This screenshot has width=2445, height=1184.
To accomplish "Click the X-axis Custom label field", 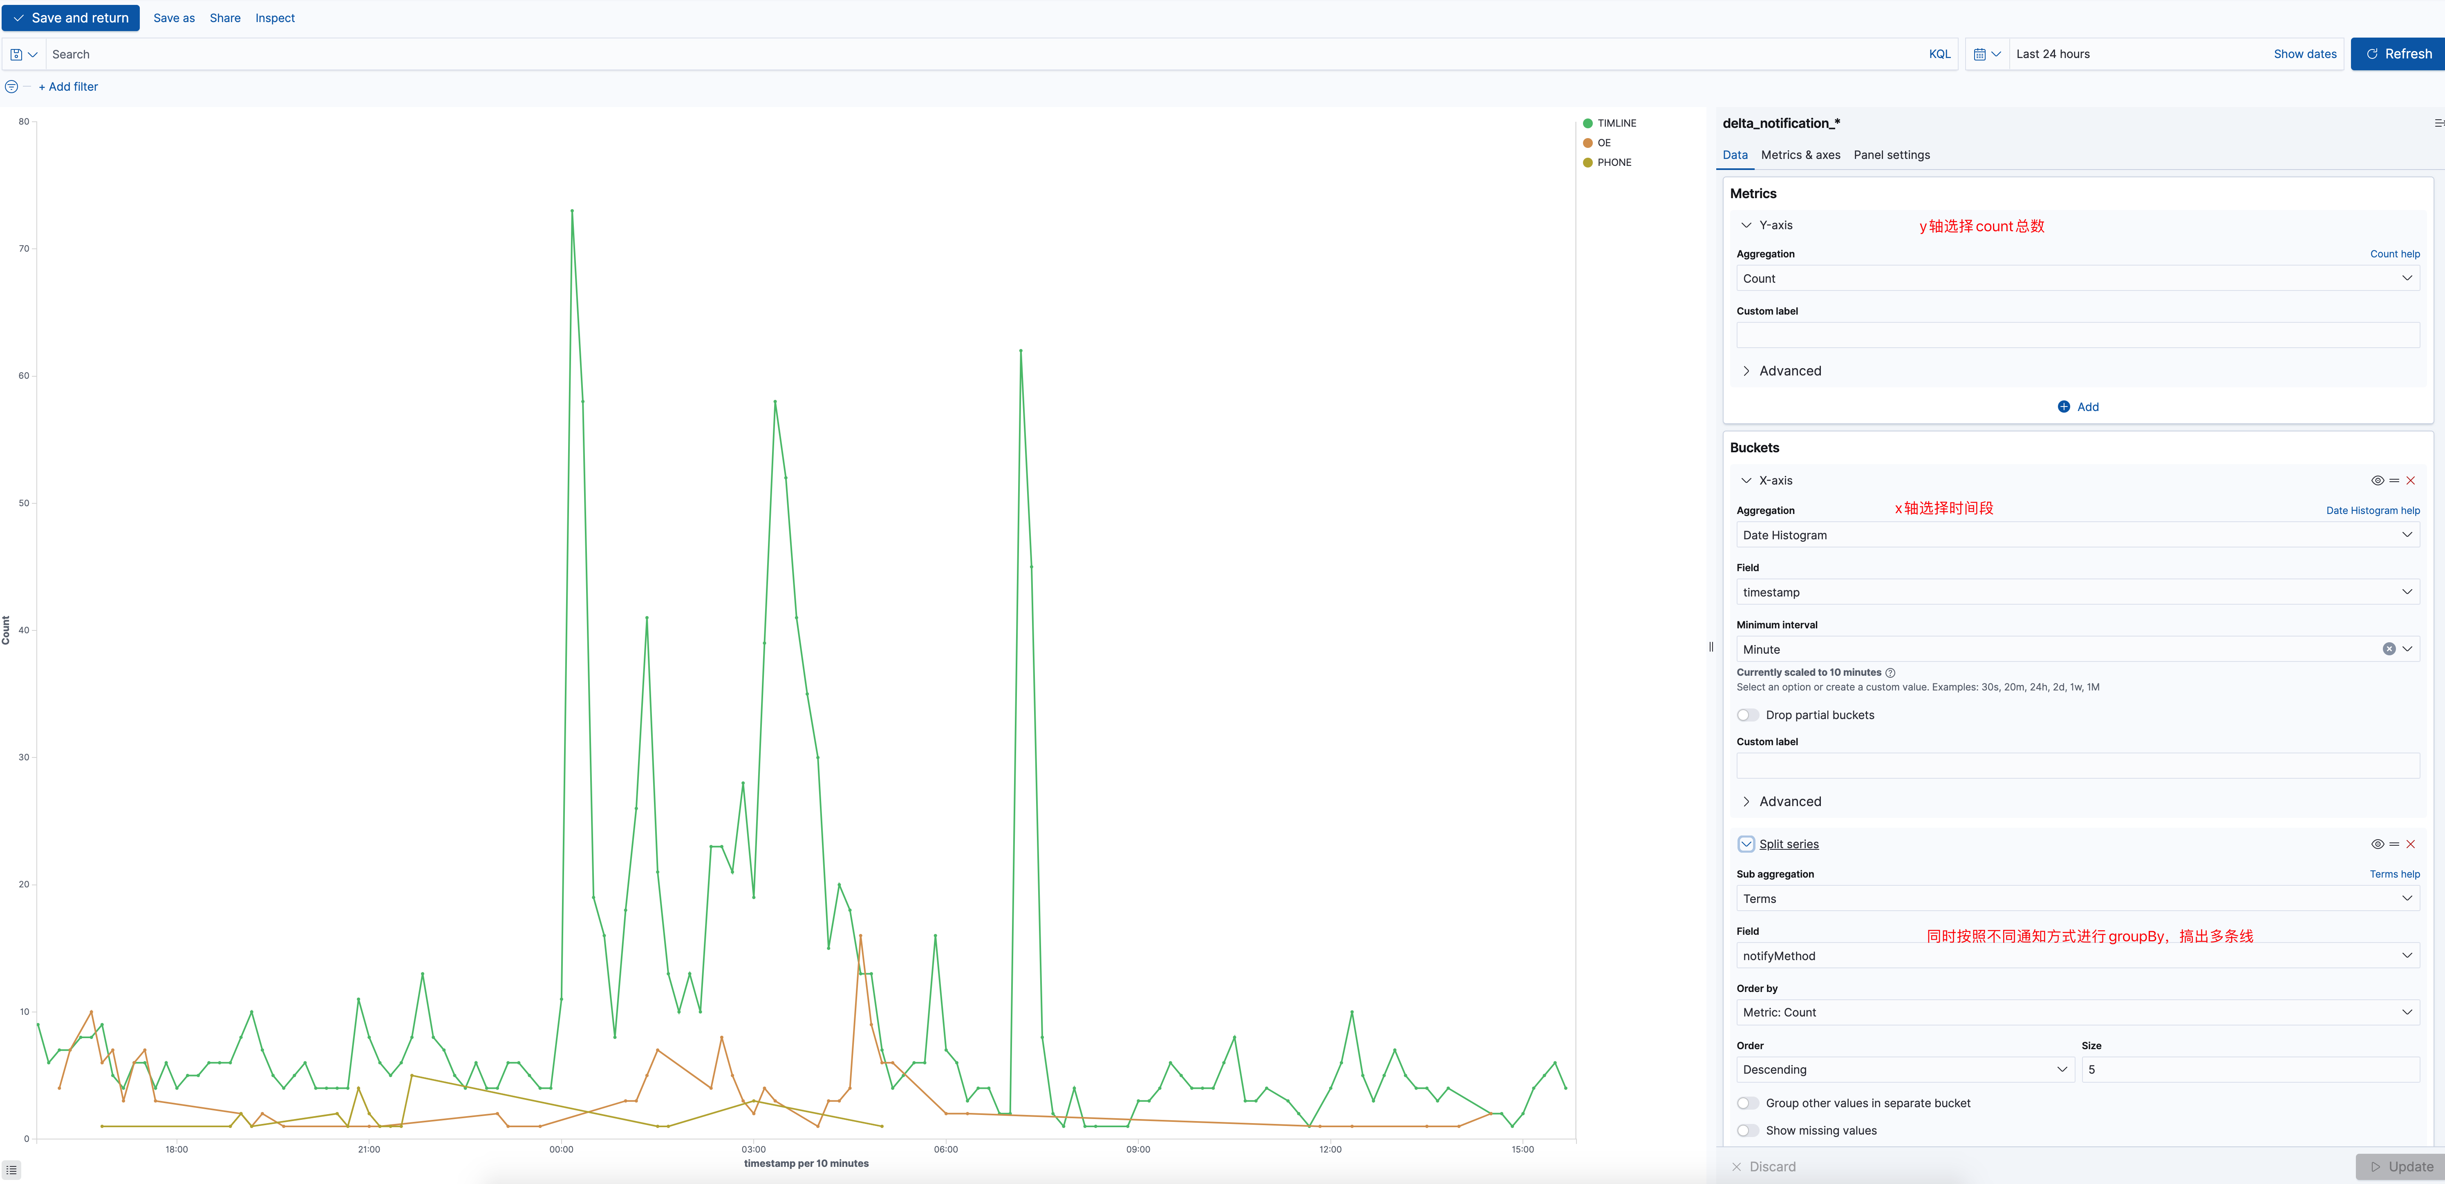I will click(2078, 766).
